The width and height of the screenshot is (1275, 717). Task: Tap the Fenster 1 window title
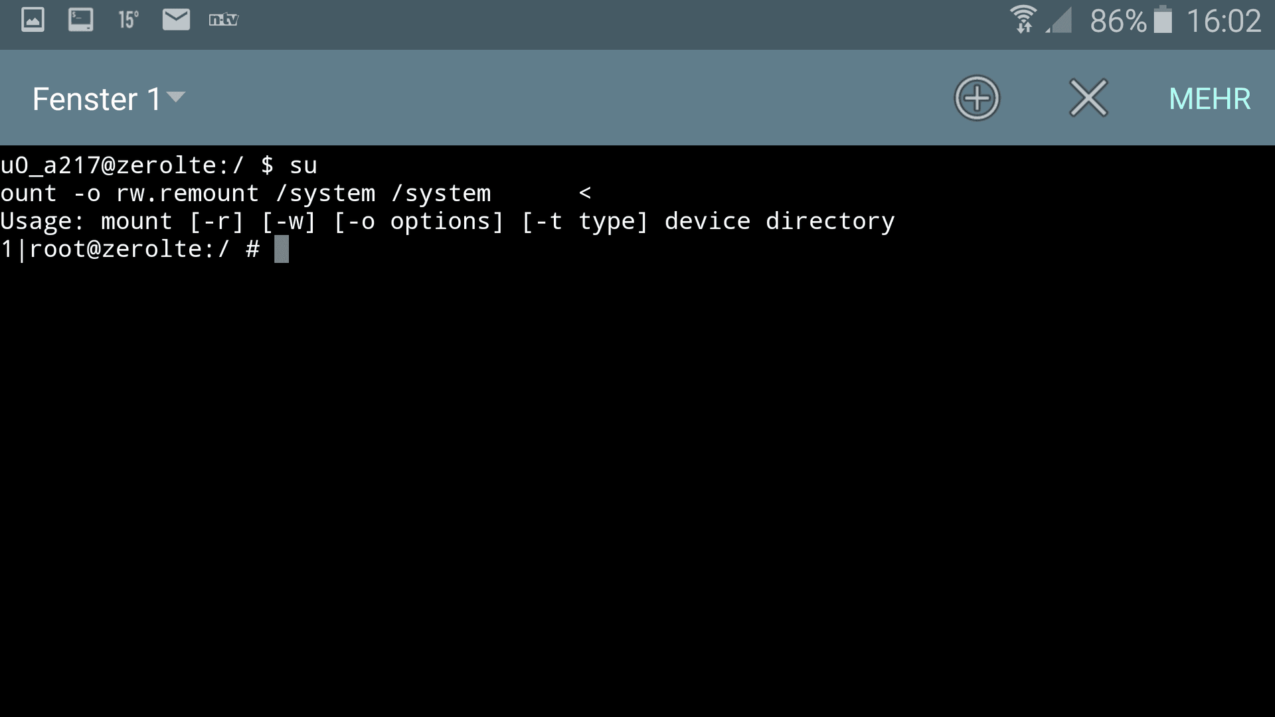pos(96,99)
